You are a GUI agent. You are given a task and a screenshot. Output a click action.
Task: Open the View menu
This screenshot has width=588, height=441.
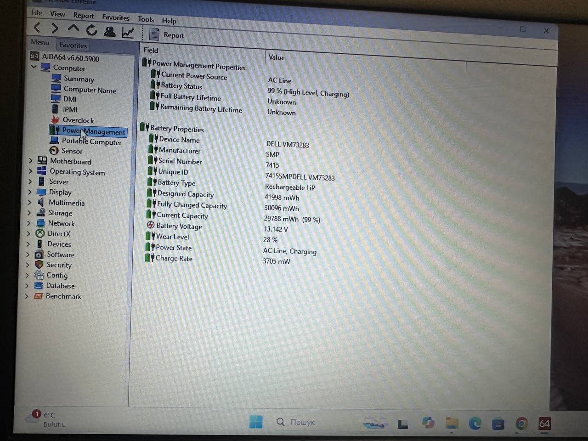57,14
